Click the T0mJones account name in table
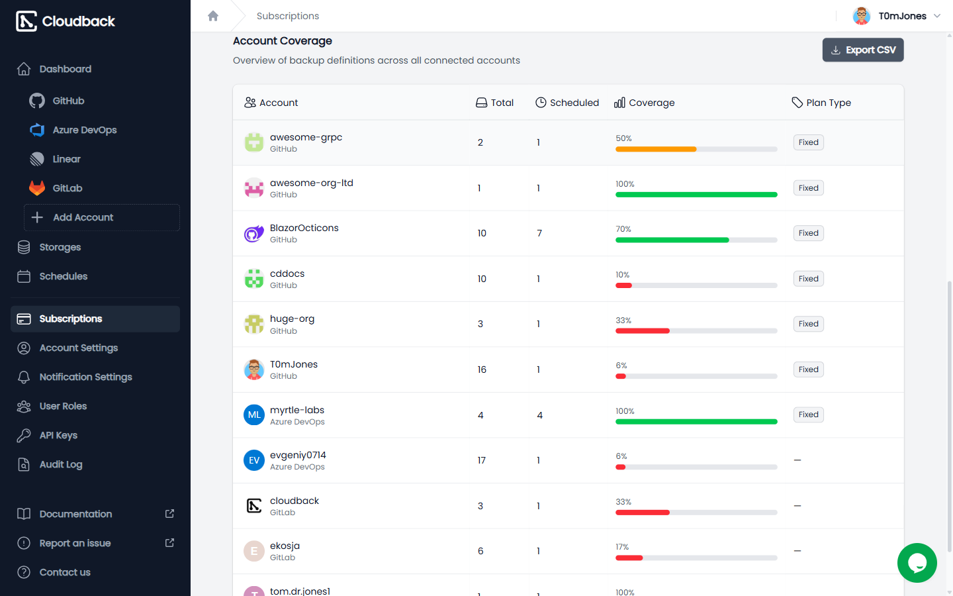 [294, 364]
